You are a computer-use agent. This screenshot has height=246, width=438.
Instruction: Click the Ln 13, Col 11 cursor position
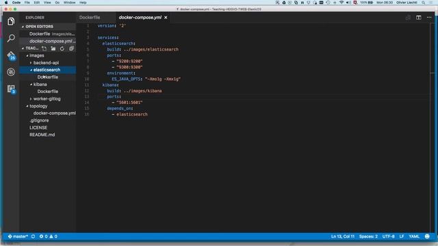tap(342, 236)
